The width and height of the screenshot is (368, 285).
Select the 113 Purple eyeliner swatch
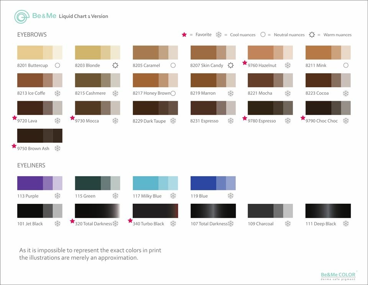39,183
